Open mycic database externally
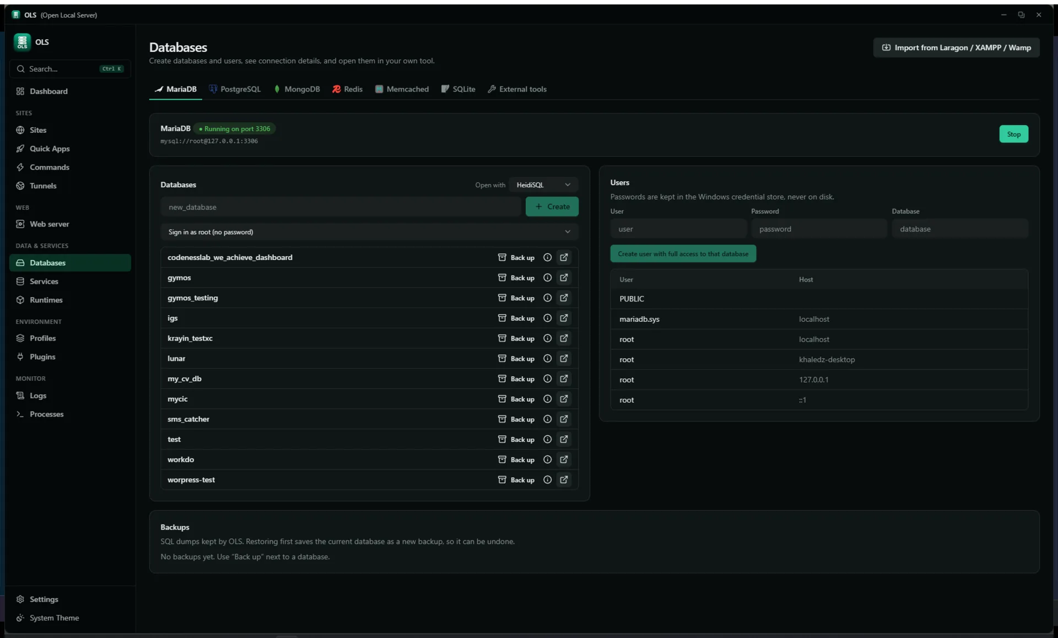Screen dimensions: 1058x638 [564, 399]
